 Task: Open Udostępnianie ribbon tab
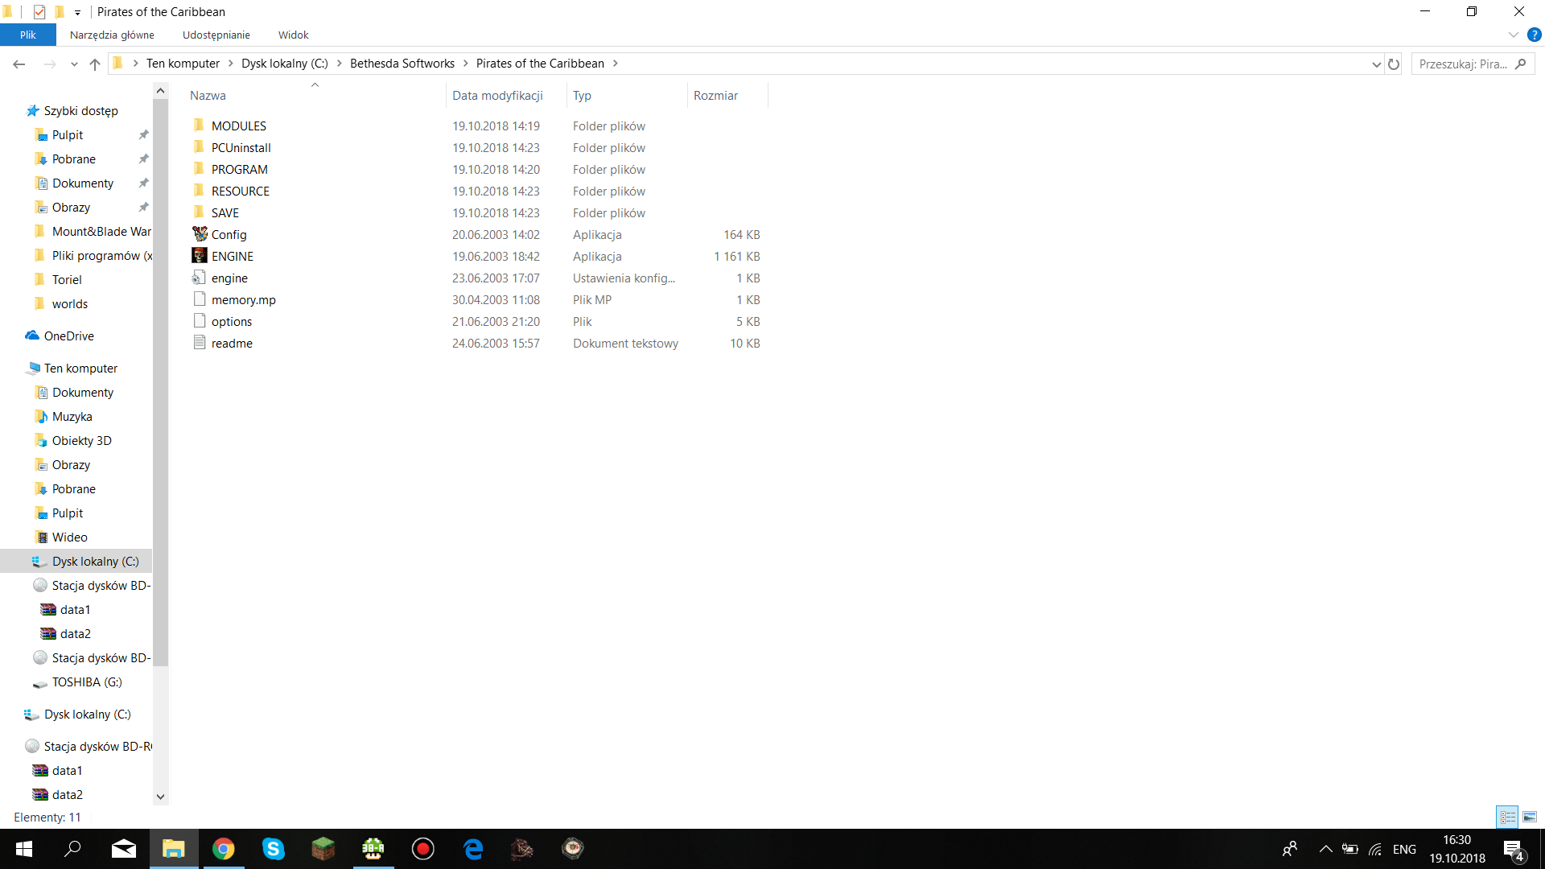pos(216,35)
